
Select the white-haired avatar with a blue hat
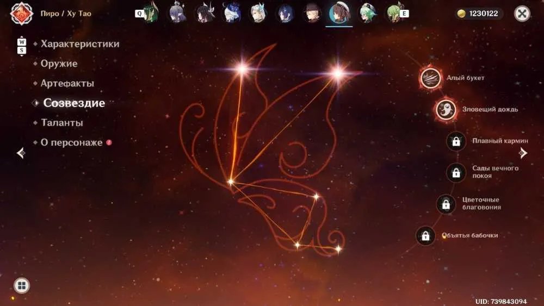[231, 14]
